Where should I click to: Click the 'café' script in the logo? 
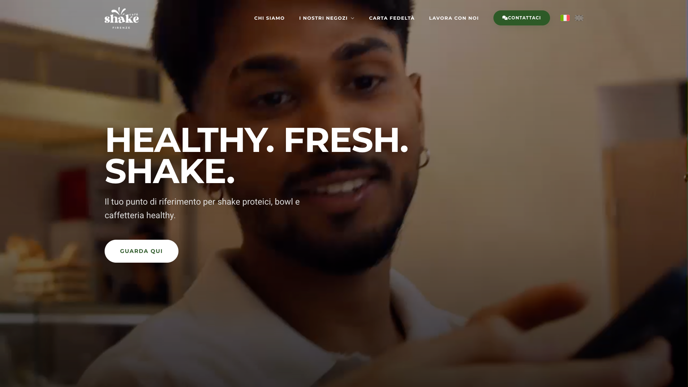(x=134, y=15)
